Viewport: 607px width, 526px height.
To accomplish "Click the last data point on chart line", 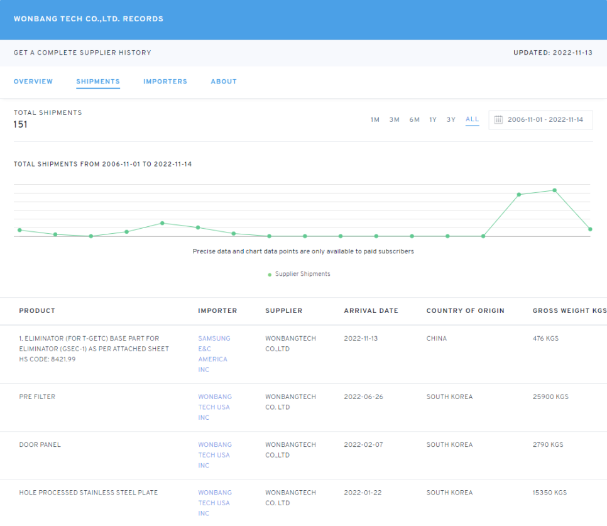I will pyautogui.click(x=590, y=229).
